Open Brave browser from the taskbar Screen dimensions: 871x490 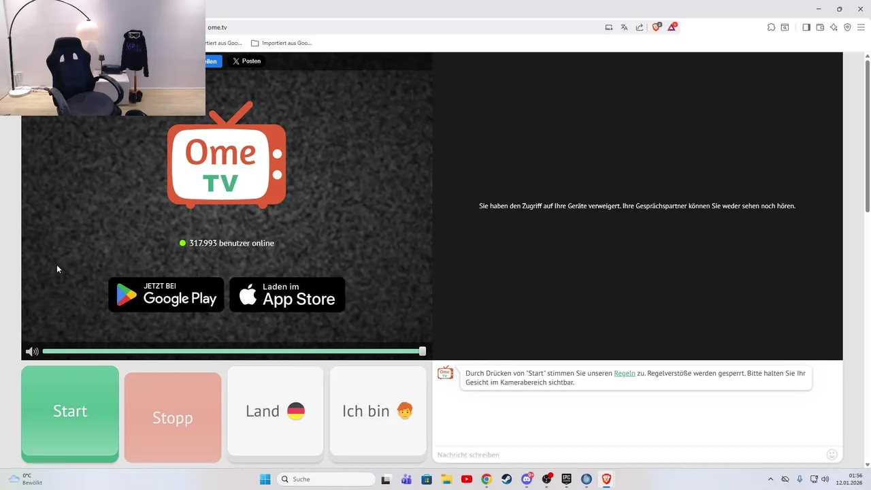(606, 479)
